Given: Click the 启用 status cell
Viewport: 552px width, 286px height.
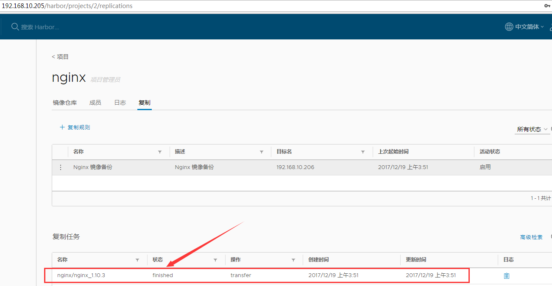Looking at the screenshot, I should (485, 167).
